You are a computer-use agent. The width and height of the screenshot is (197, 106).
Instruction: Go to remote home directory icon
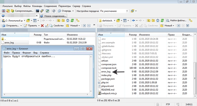(x=158, y=21)
